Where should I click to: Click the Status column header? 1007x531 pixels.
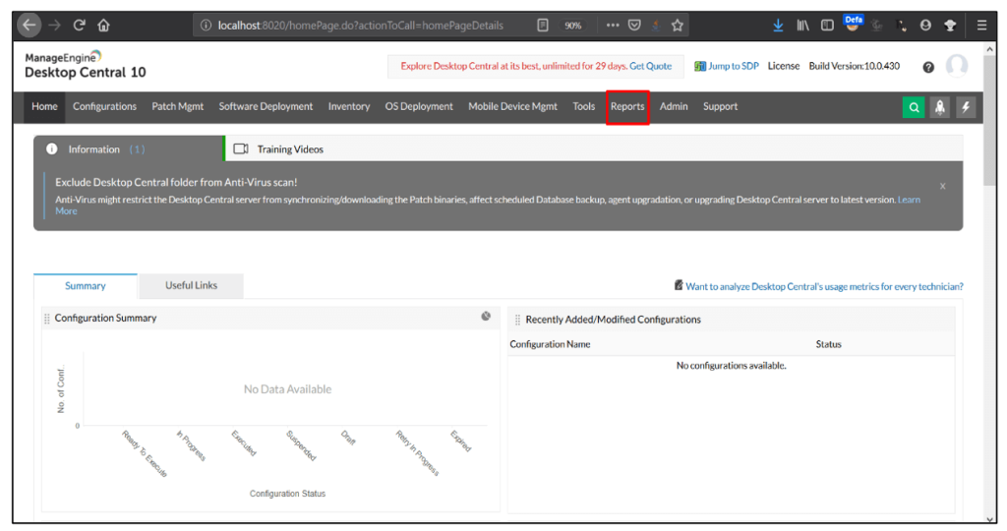(828, 344)
